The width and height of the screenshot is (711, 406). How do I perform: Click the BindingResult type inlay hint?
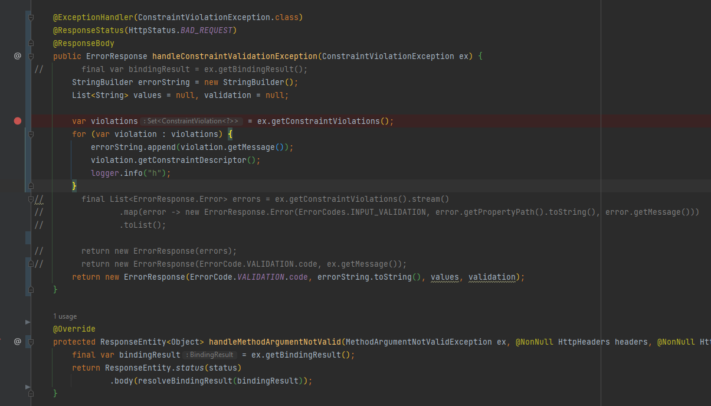coord(209,355)
